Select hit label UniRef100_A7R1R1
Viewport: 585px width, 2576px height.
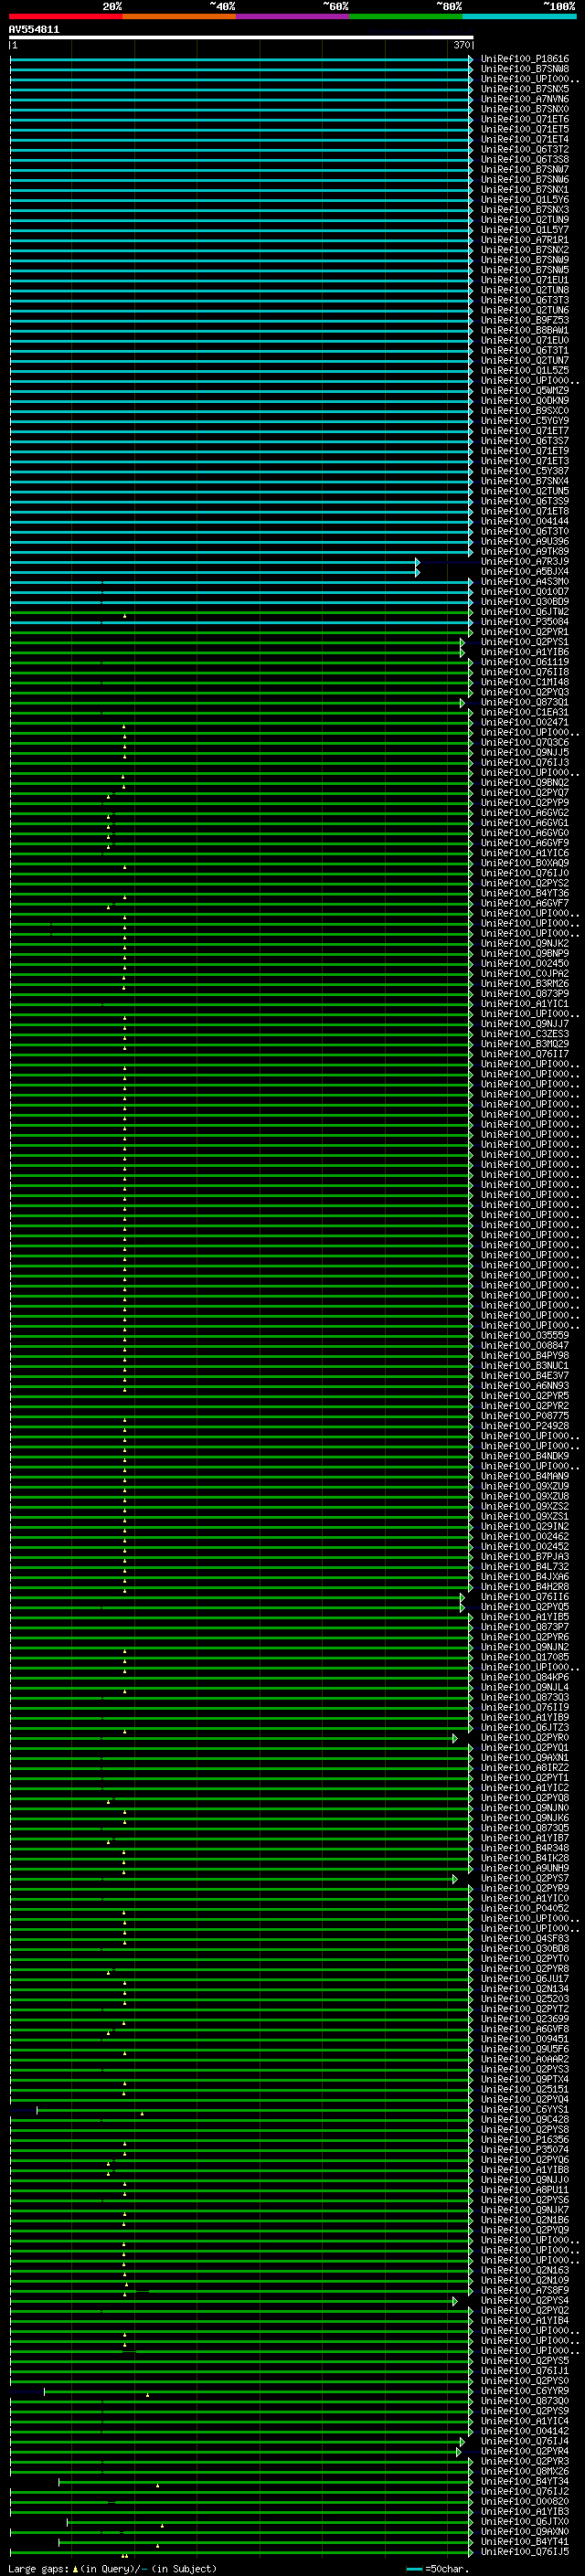pos(524,240)
